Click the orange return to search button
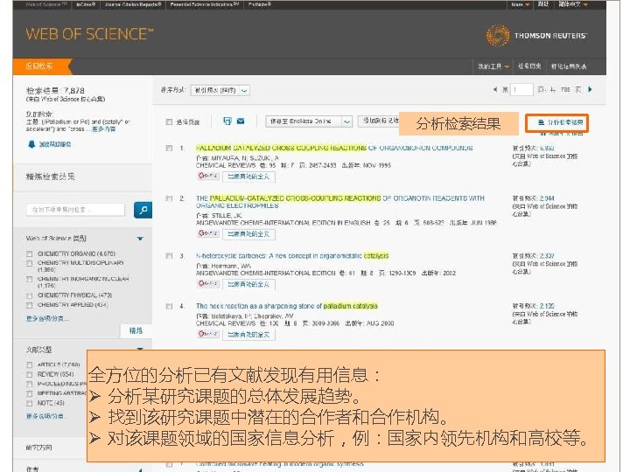Screen dimensions: 630x472 pyautogui.click(x=41, y=66)
